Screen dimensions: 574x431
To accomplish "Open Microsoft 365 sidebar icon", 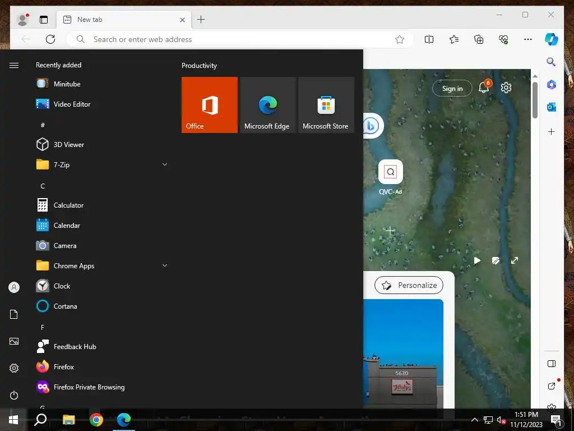I will tap(552, 85).
